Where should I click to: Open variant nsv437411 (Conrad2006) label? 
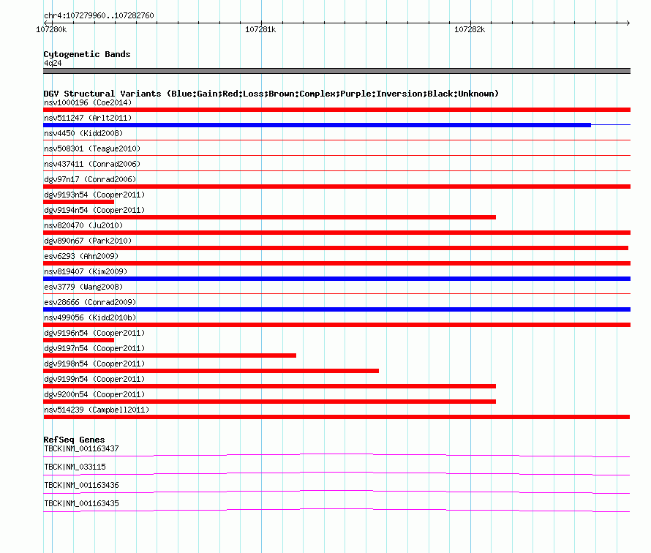point(92,164)
